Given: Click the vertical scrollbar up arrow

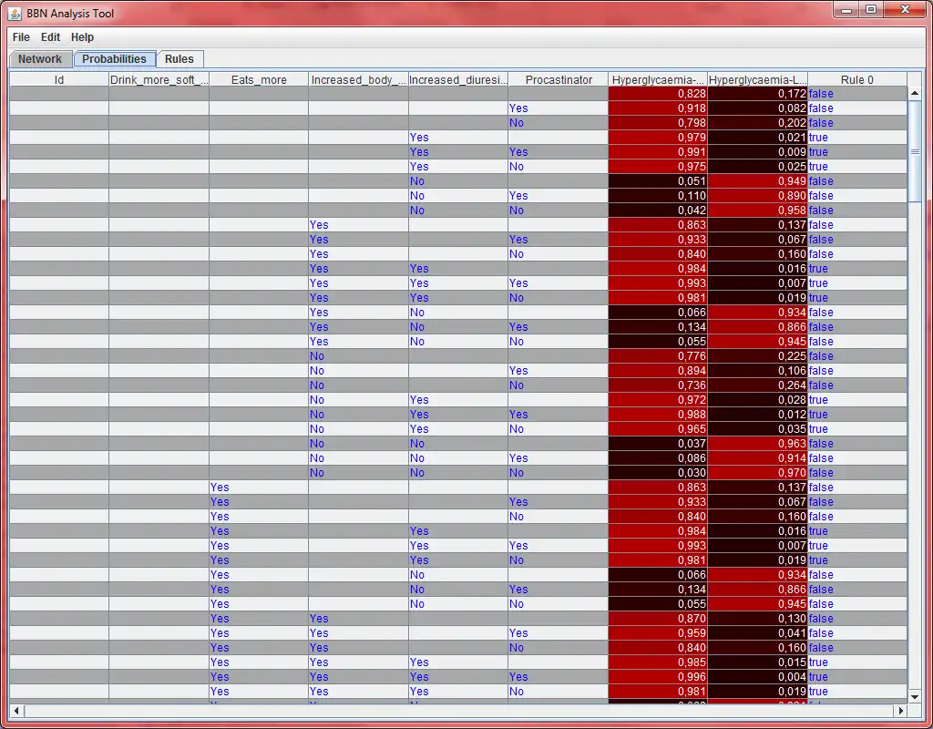Looking at the screenshot, I should tap(915, 94).
